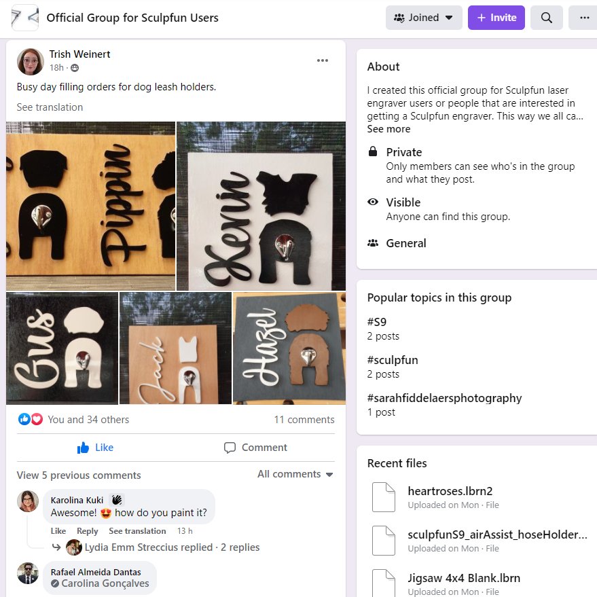Viewport: 597px width, 597px height.
Task: Open the Gus leash holder photo
Action: tap(62, 348)
